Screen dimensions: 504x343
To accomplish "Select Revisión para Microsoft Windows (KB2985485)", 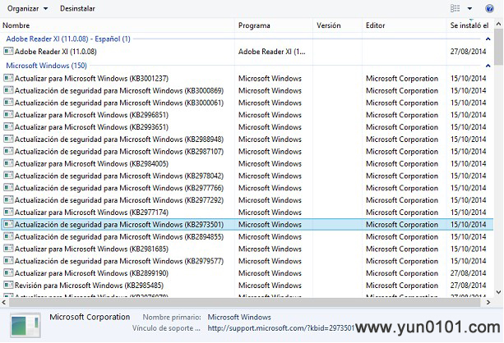I will coord(89,286).
